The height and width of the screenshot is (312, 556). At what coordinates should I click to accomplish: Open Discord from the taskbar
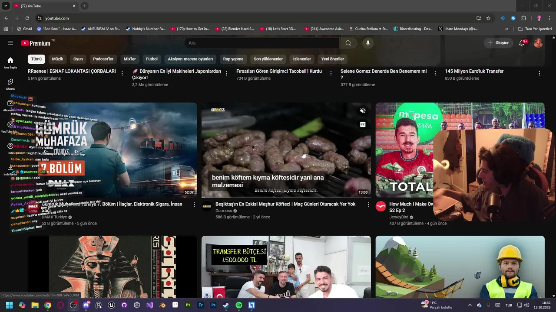coord(86,305)
